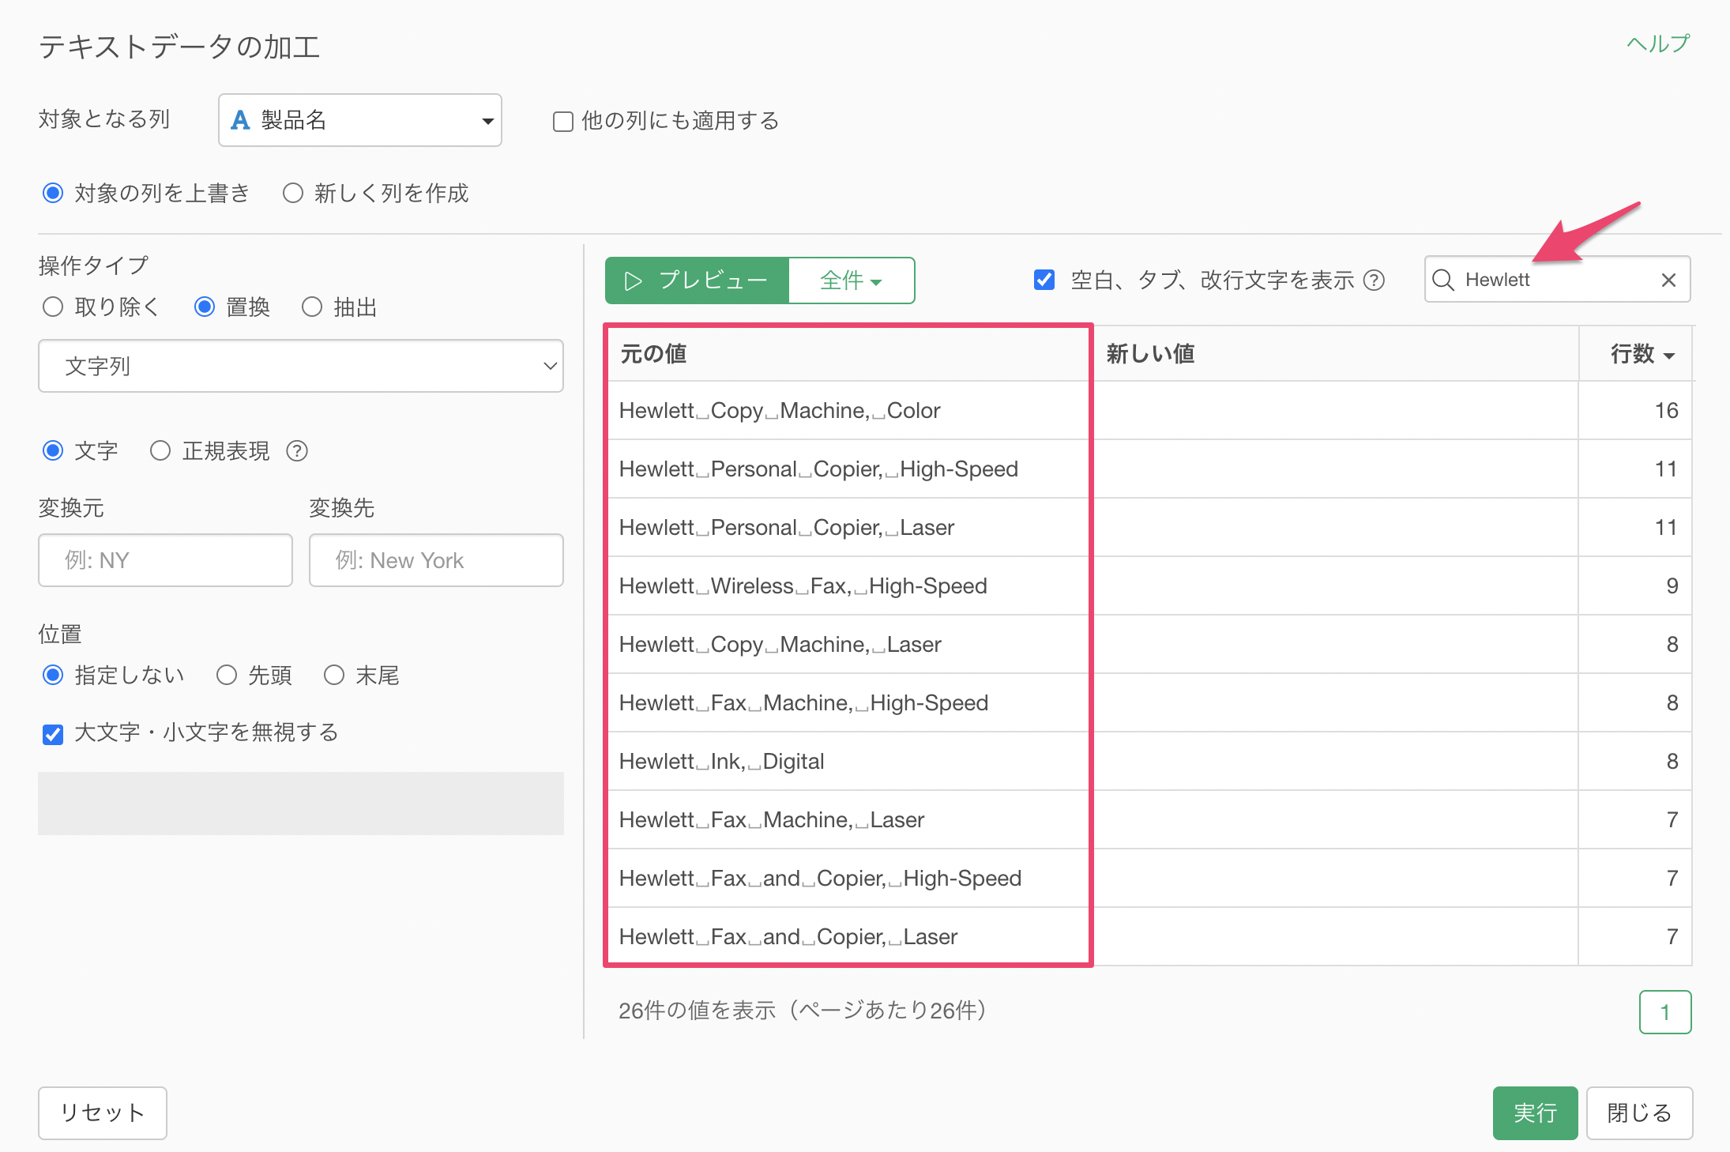Select 先頭 position option
1730x1152 pixels.
coord(227,676)
